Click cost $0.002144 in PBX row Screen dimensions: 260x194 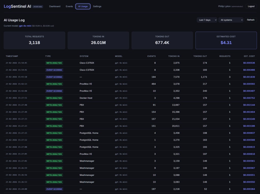point(249,105)
